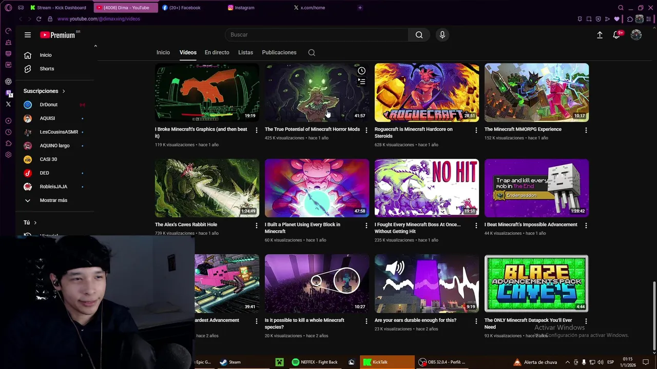The width and height of the screenshot is (657, 369).
Task: Open sidebar settings gear in Opera
Action: tap(8, 155)
